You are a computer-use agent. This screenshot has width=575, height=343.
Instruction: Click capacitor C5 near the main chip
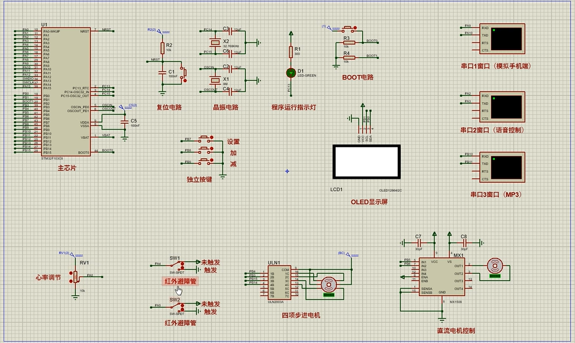(125, 121)
